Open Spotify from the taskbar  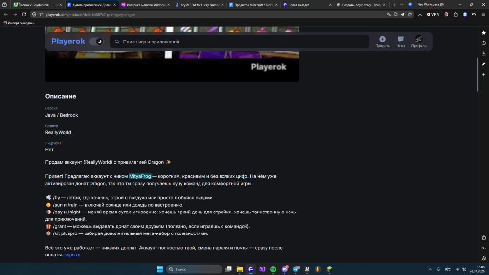(273, 269)
